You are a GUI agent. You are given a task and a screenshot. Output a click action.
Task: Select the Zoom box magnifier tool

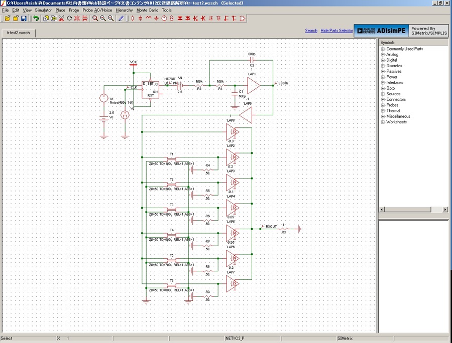pyautogui.click(x=95, y=19)
